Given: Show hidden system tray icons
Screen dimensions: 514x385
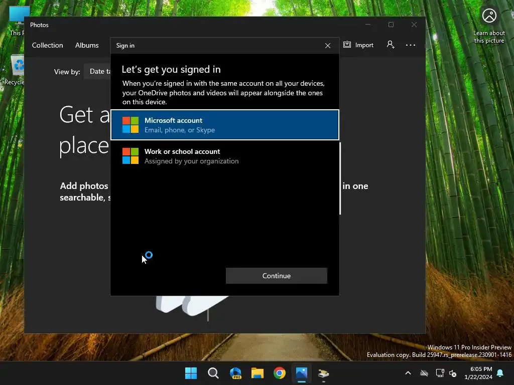Looking at the screenshot, I should pos(408,373).
